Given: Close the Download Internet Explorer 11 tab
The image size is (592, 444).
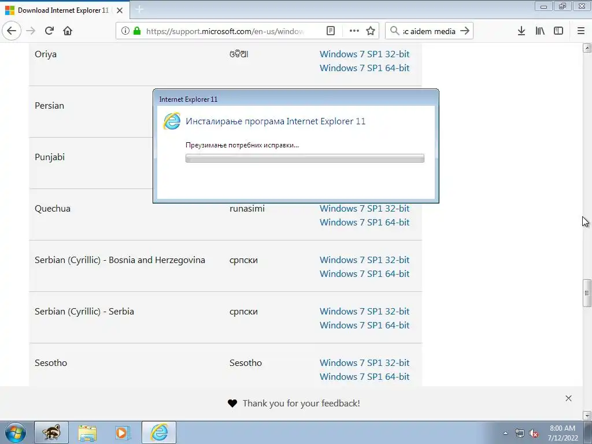Looking at the screenshot, I should 120,10.
